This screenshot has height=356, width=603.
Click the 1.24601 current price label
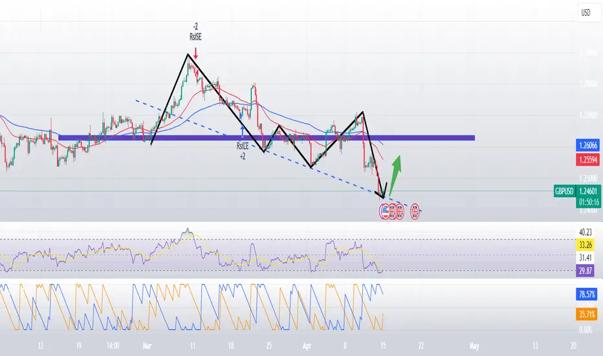click(x=588, y=191)
